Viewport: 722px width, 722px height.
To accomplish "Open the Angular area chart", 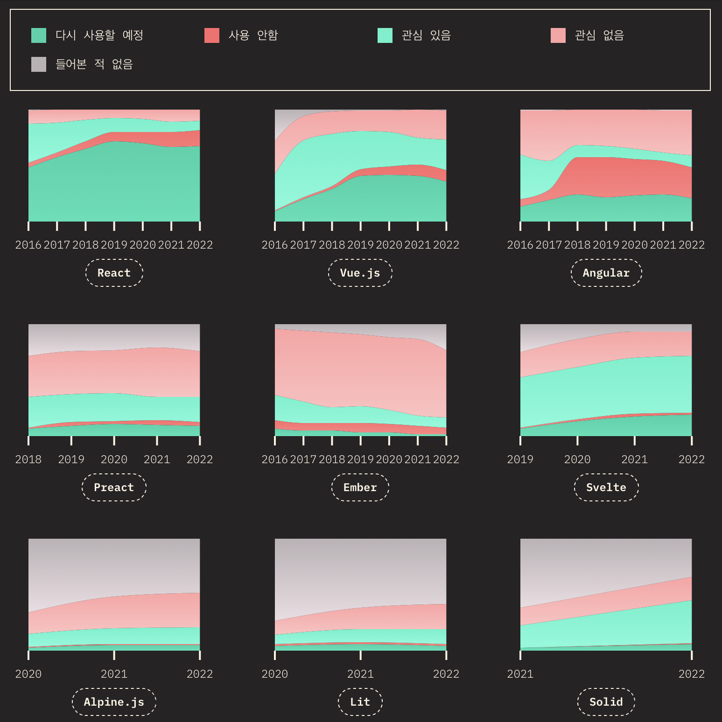I will pyautogui.click(x=606, y=166).
